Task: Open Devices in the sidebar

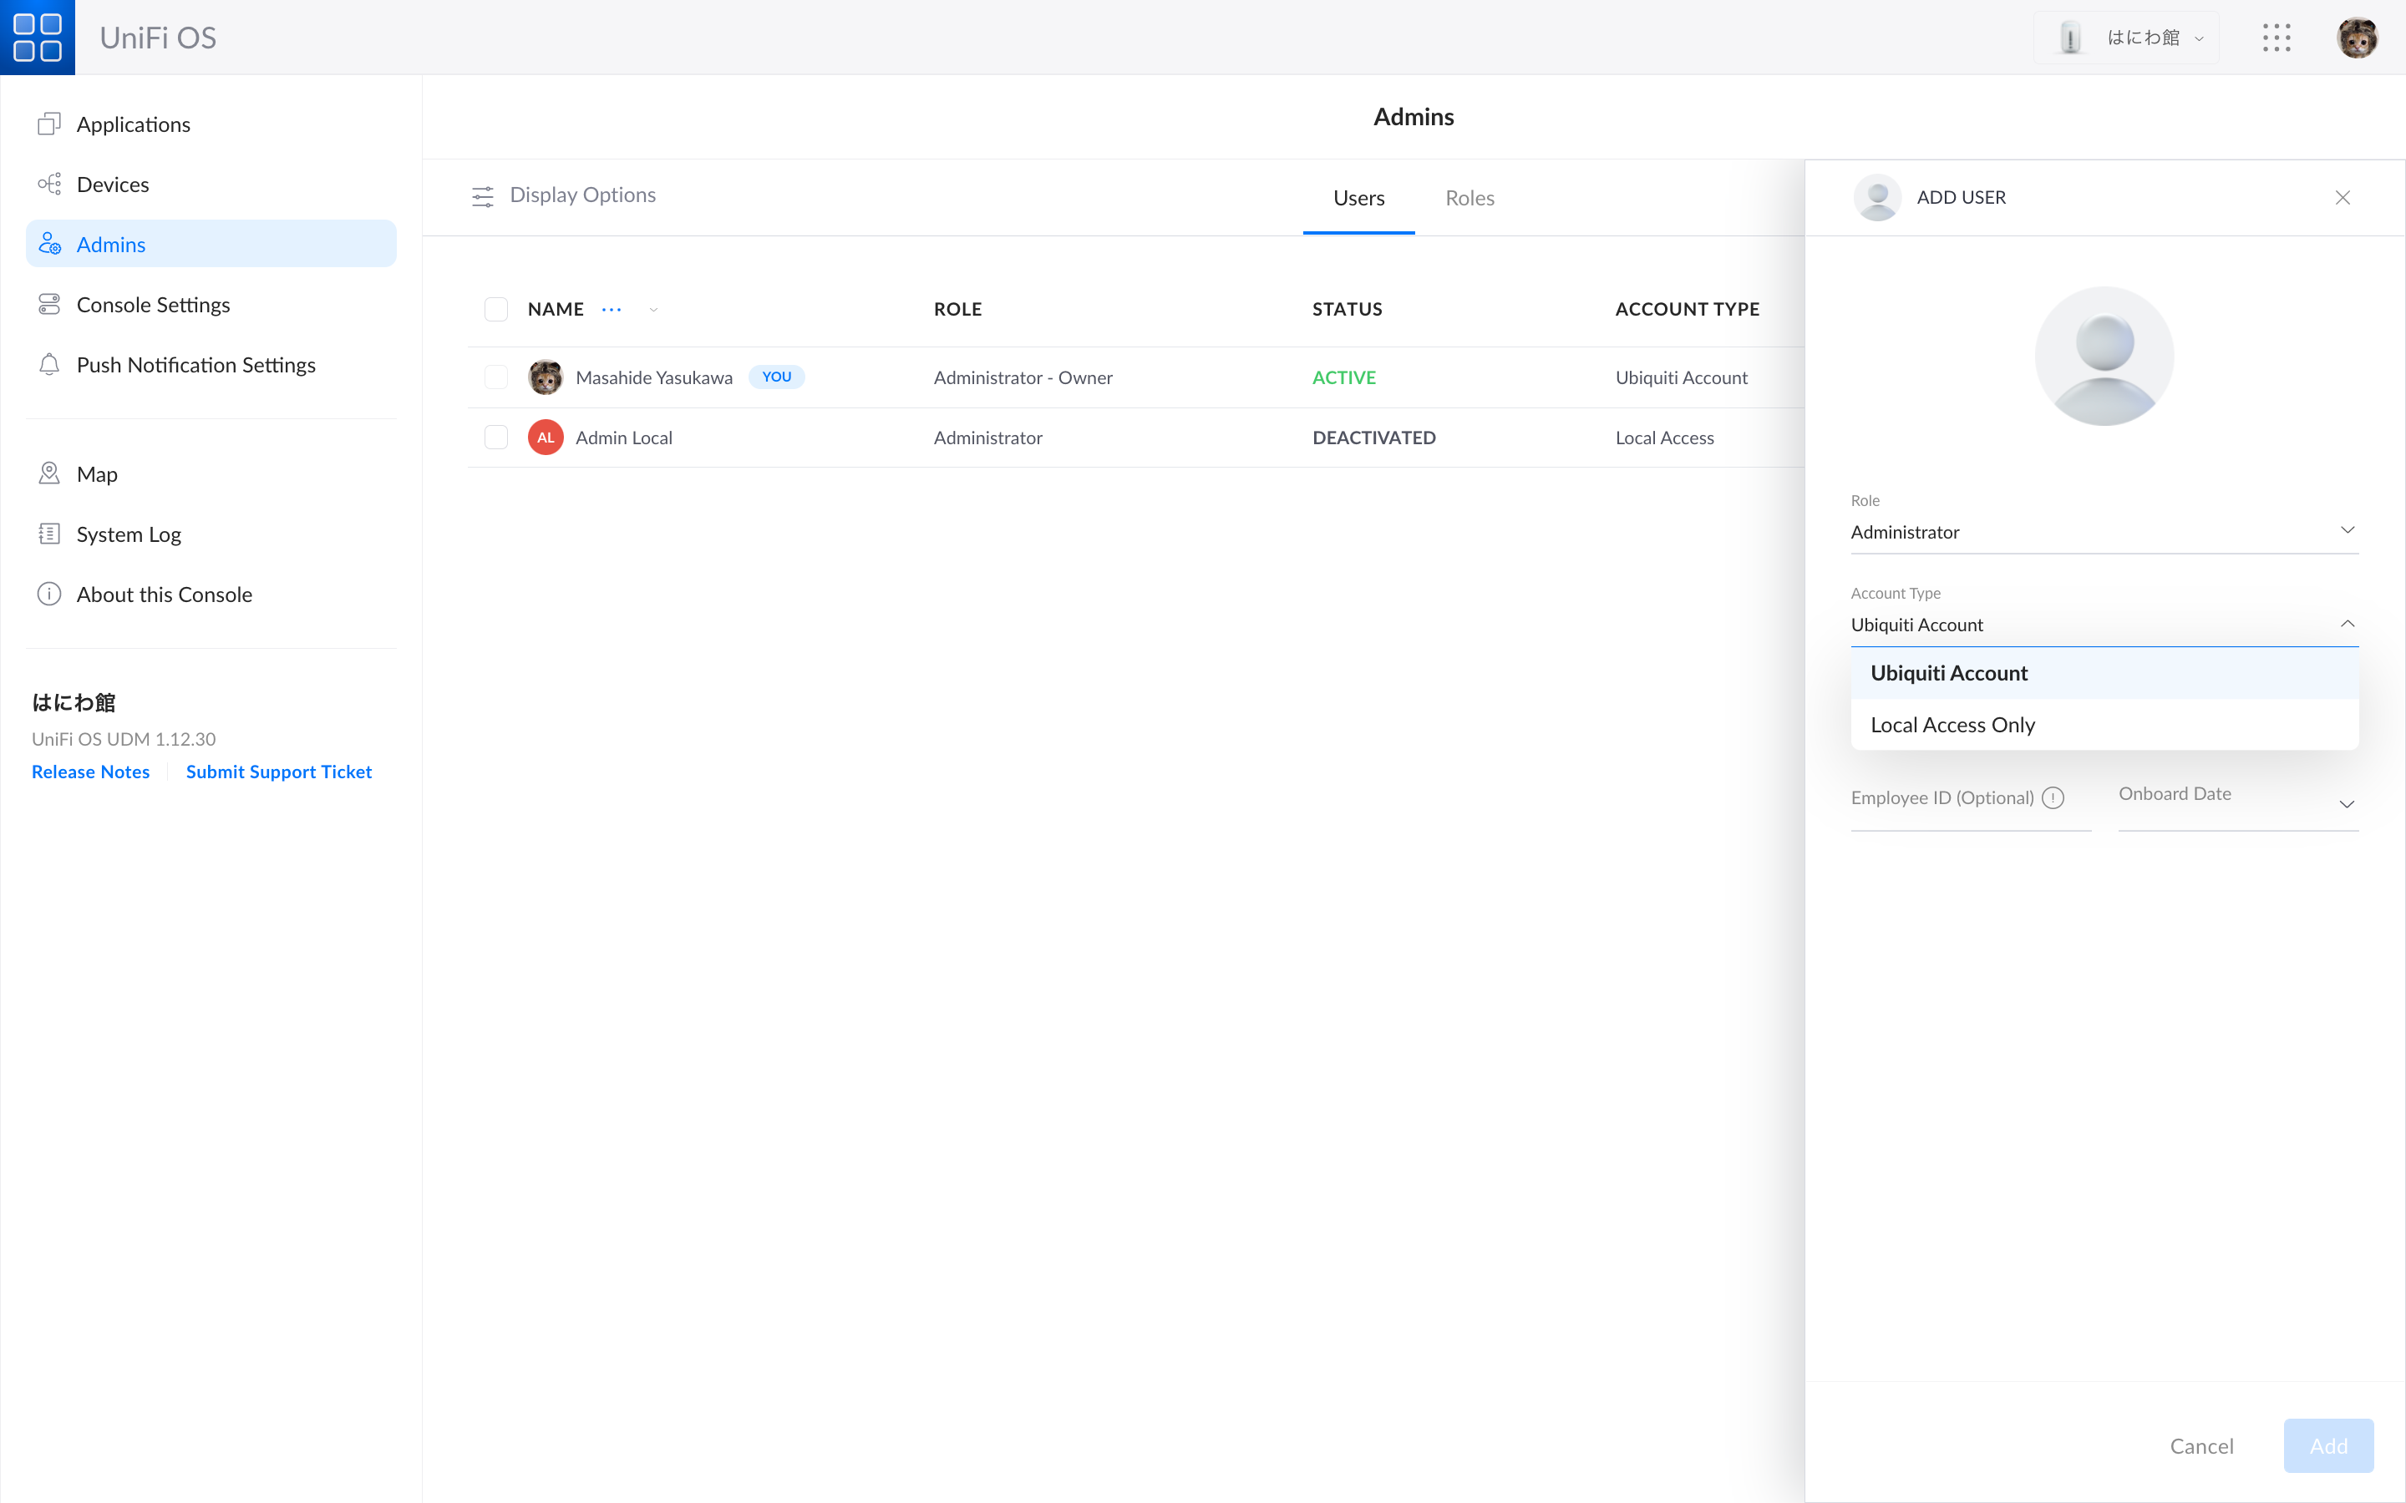Action: point(211,184)
